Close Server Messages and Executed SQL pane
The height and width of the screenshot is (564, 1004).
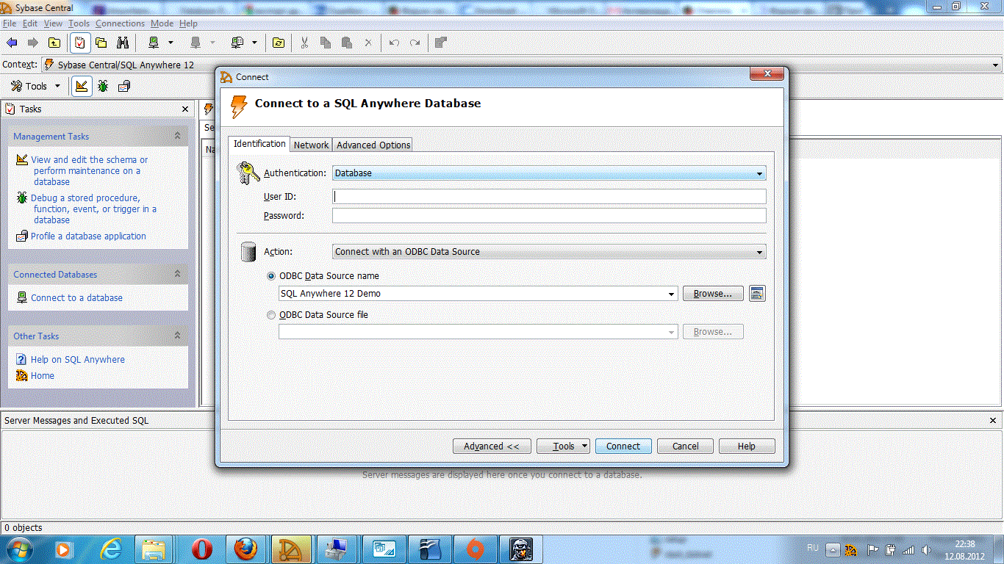click(994, 421)
